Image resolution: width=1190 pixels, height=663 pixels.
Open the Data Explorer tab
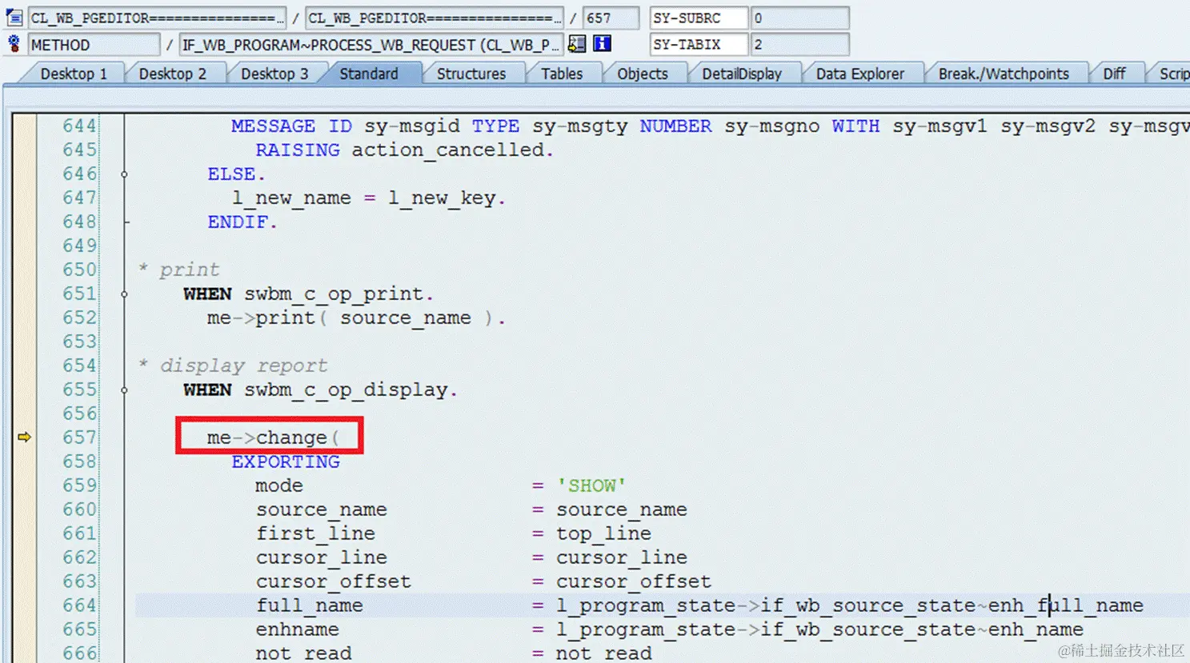pyautogui.click(x=860, y=74)
